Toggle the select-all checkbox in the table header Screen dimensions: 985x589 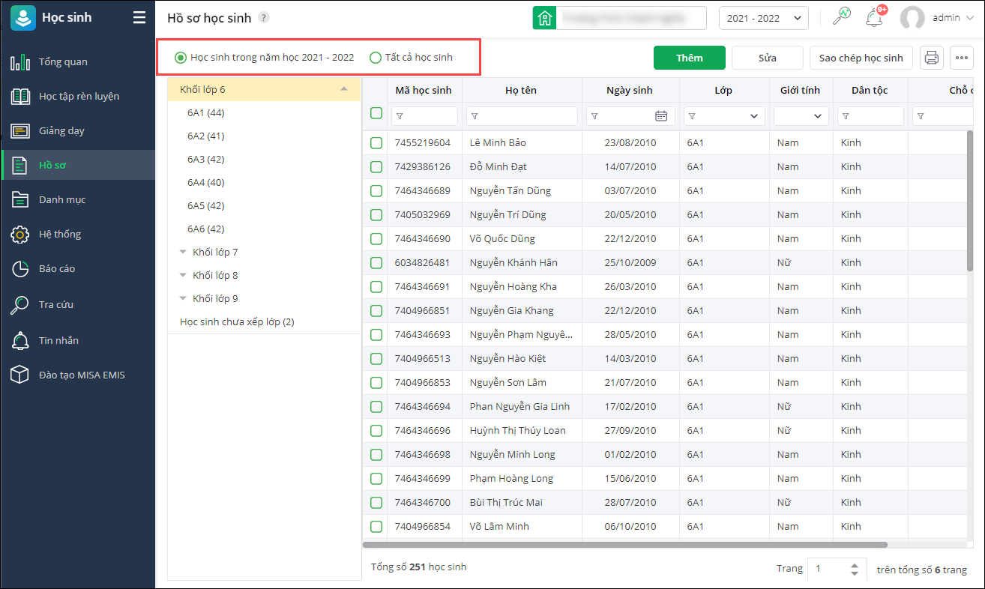(x=376, y=113)
